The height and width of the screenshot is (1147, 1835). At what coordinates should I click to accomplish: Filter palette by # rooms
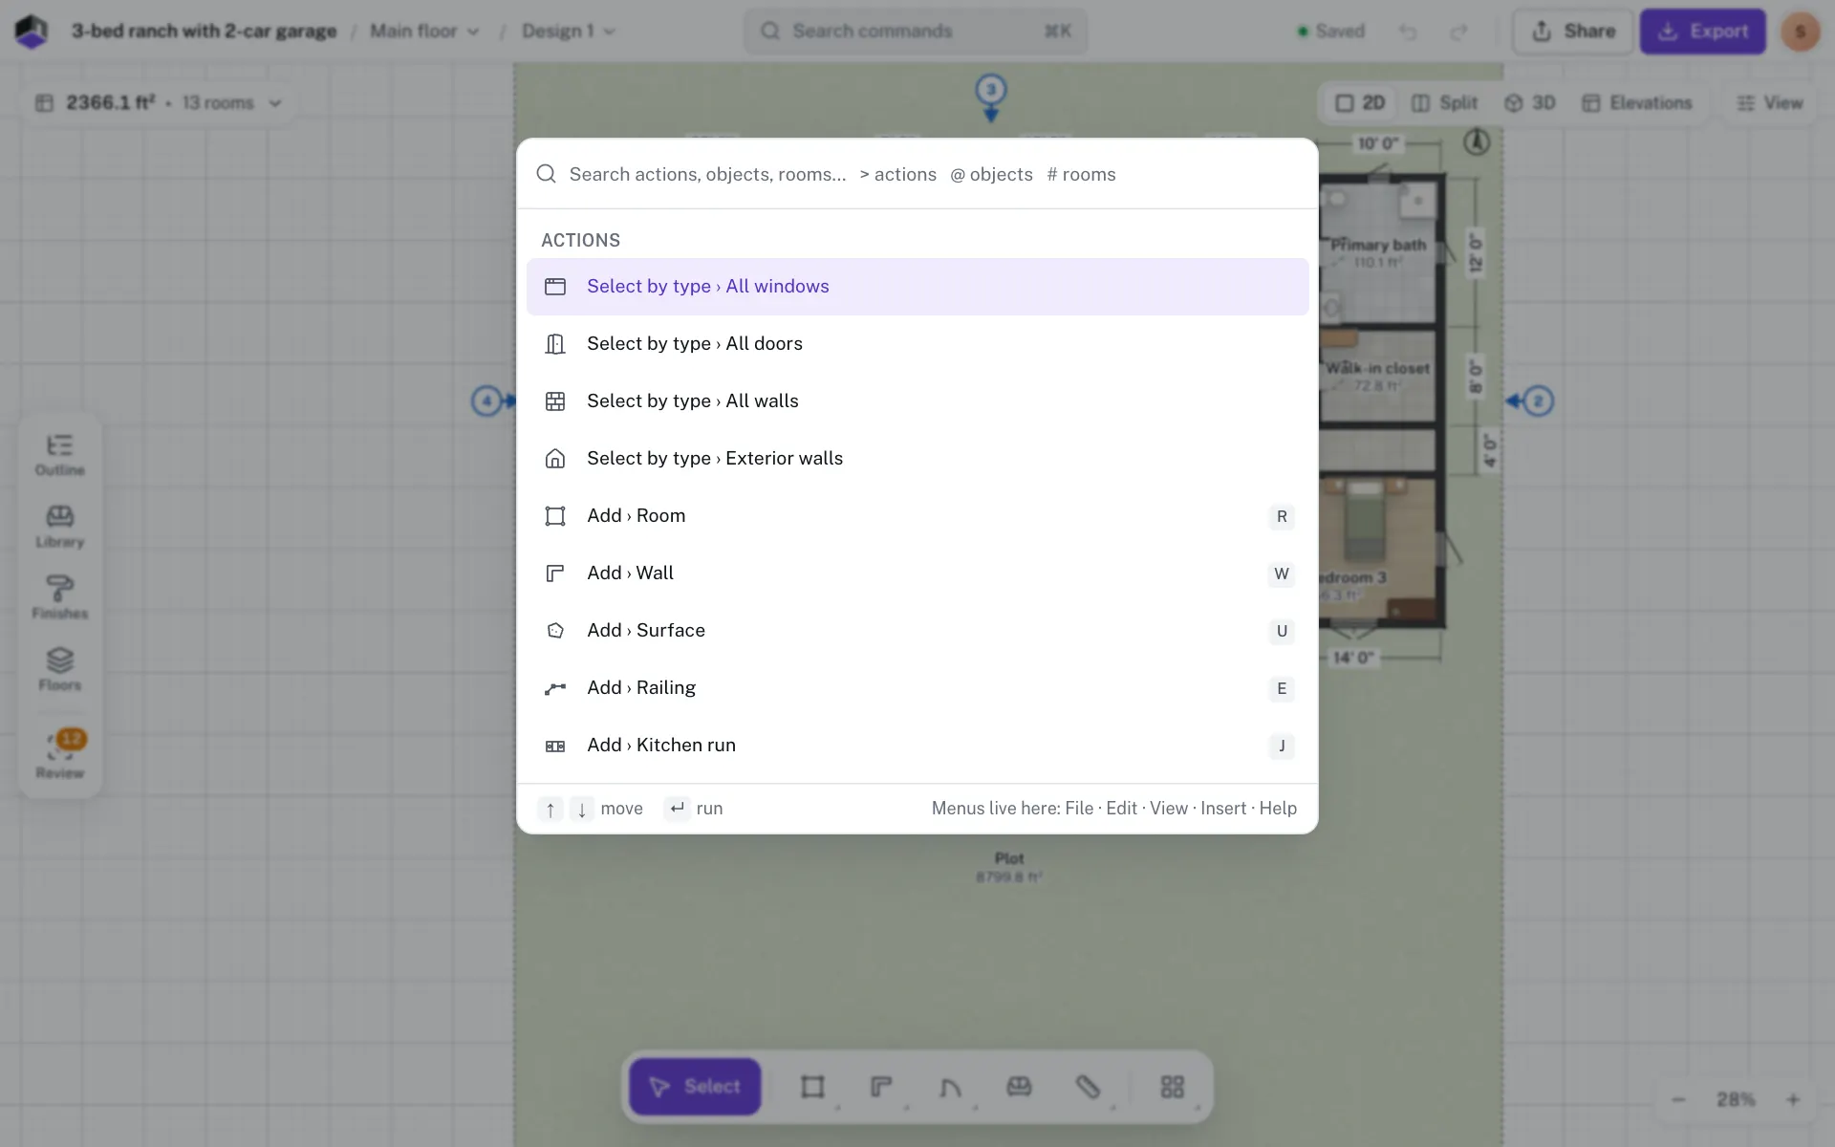(1081, 174)
